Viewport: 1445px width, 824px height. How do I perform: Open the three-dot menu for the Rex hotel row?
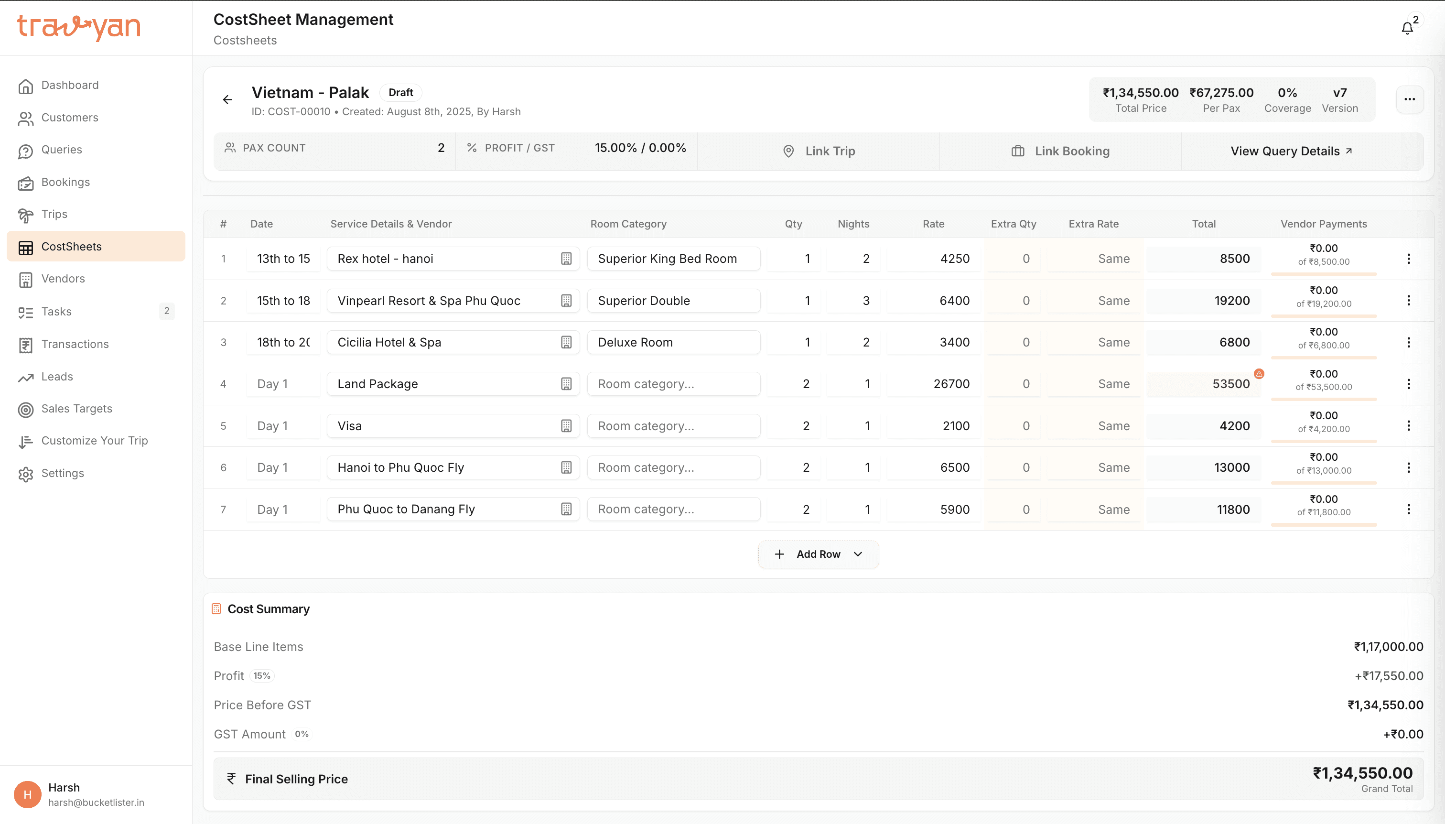1408,259
